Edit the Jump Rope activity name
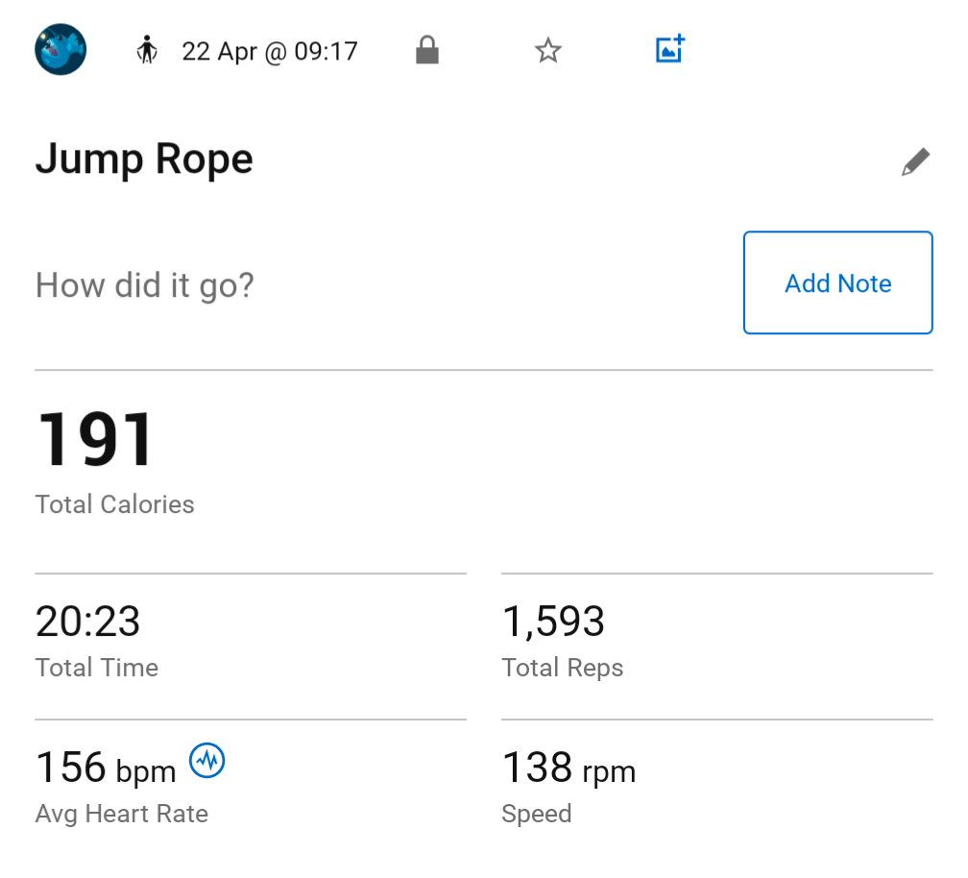Image resolution: width=968 pixels, height=878 pixels. click(915, 162)
